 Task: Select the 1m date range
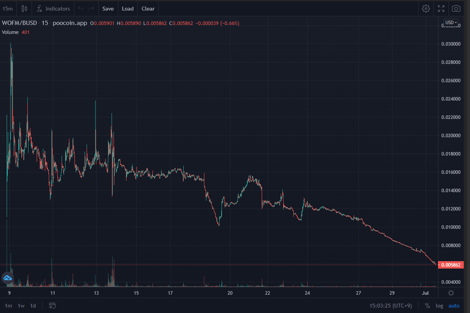point(8,306)
